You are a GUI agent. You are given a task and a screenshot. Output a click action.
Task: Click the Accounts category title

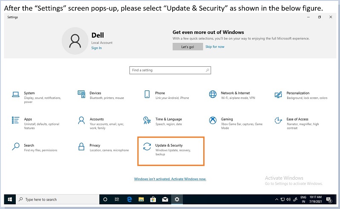pos(97,119)
